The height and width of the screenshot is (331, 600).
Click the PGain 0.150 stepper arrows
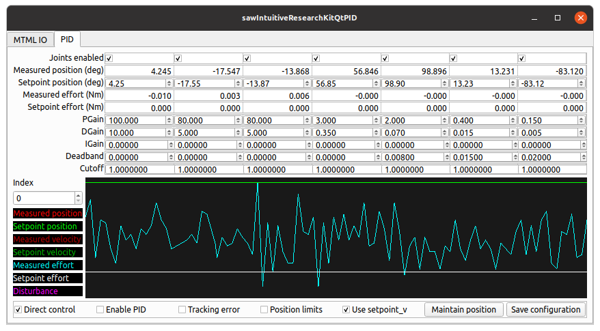[582, 120]
